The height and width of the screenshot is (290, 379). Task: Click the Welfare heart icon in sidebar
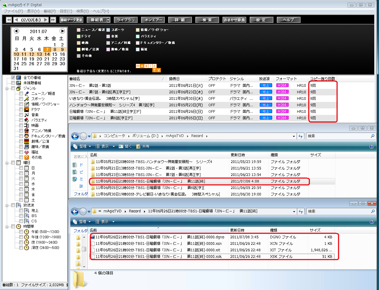27,152
